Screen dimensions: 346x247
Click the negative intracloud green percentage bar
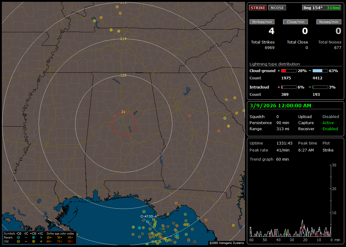tap(320, 87)
